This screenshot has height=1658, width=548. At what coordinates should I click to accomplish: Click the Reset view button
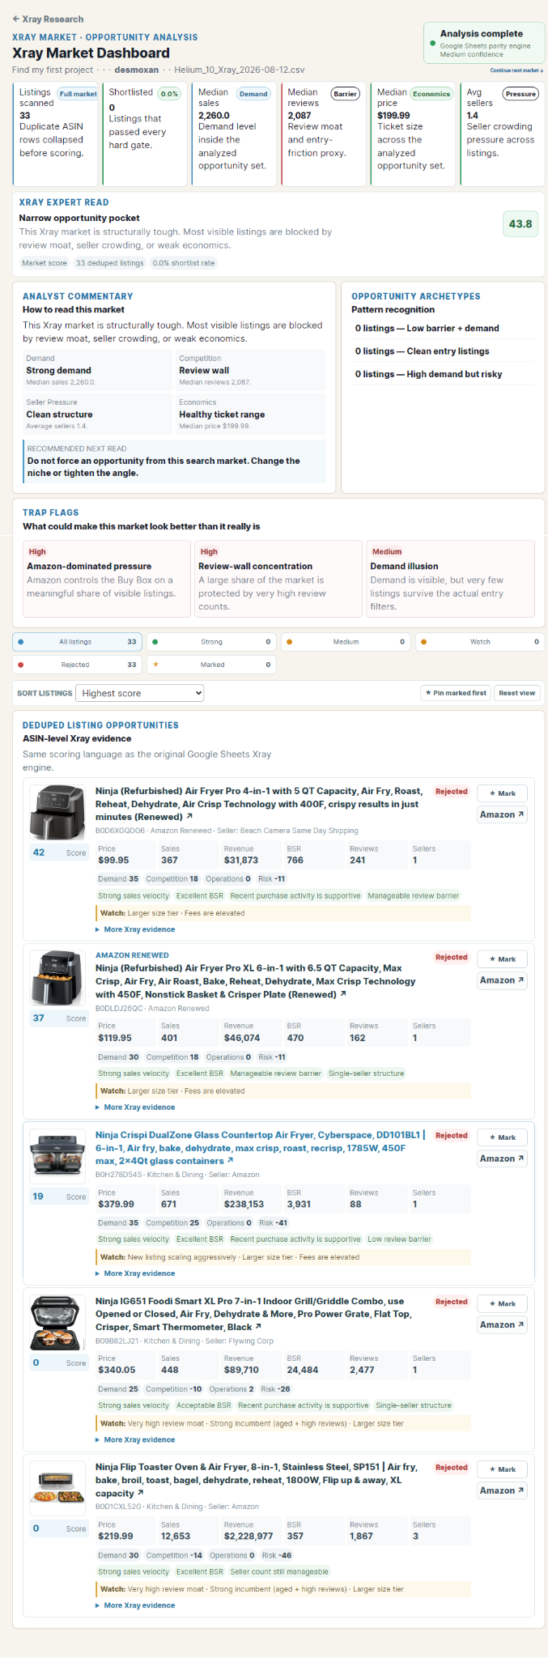click(516, 693)
